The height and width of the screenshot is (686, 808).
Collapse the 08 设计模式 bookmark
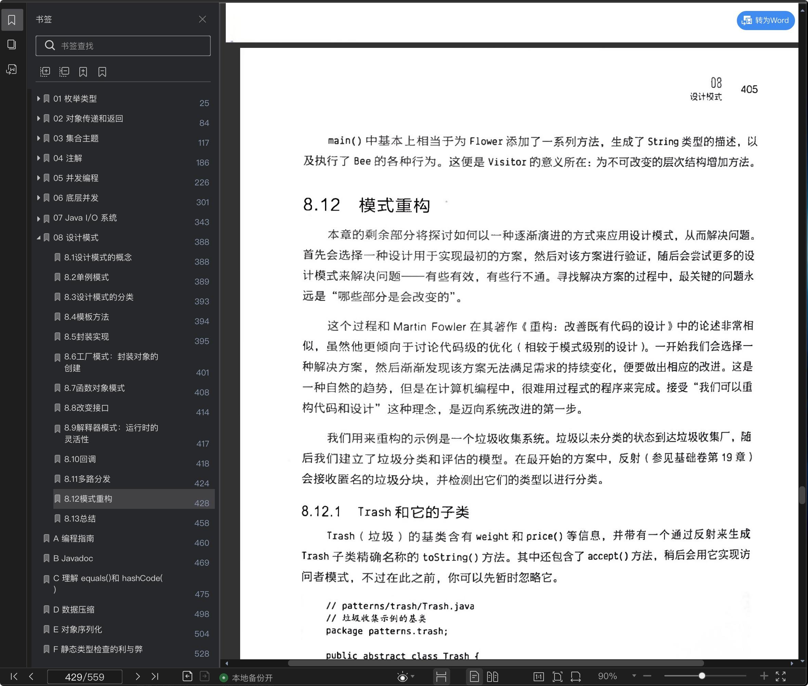point(38,238)
